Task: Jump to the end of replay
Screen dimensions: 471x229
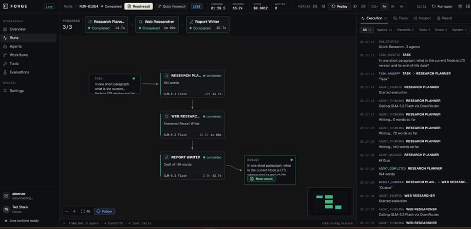Action: 363,6
